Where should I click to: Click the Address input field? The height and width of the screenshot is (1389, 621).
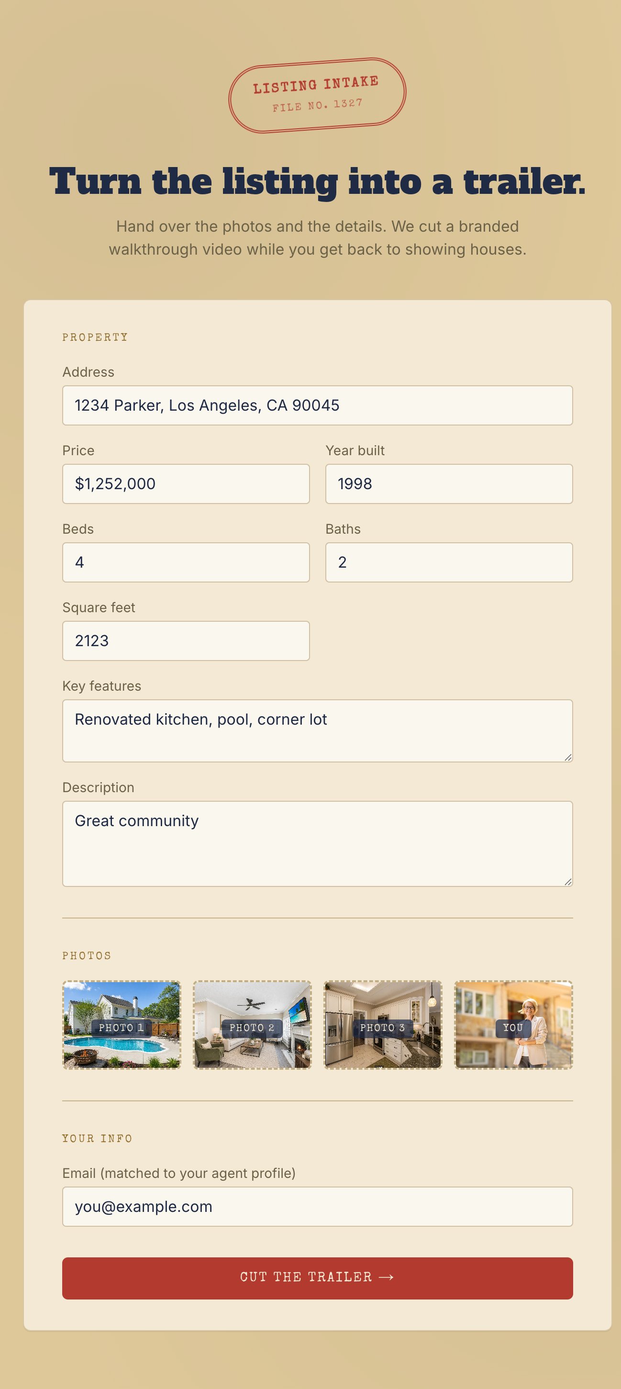tap(317, 405)
